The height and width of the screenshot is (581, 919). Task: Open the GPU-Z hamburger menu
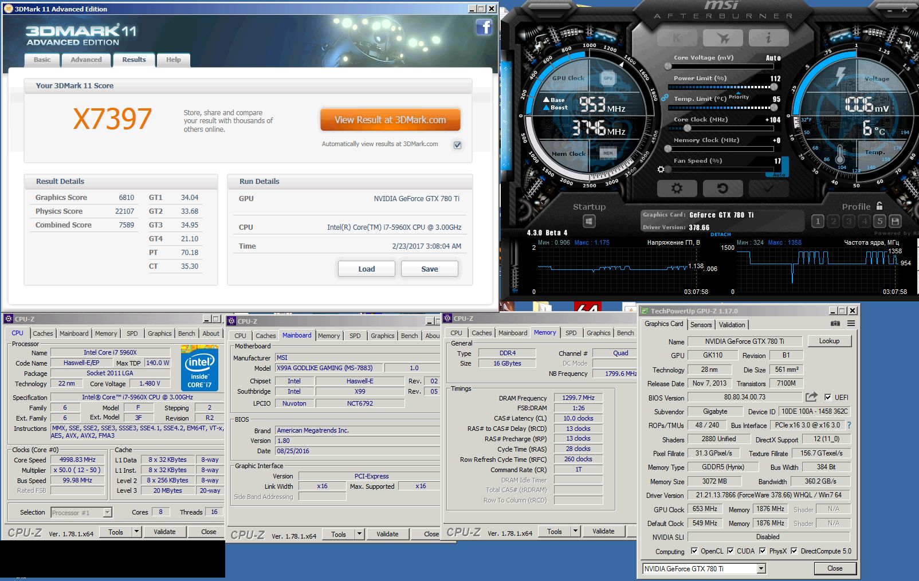(x=851, y=324)
